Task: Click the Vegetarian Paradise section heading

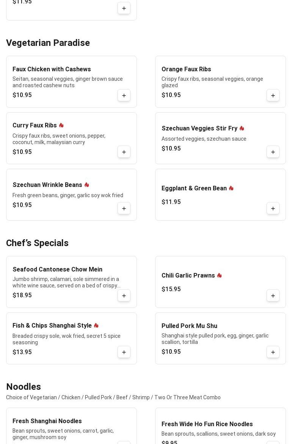Action: point(48,43)
